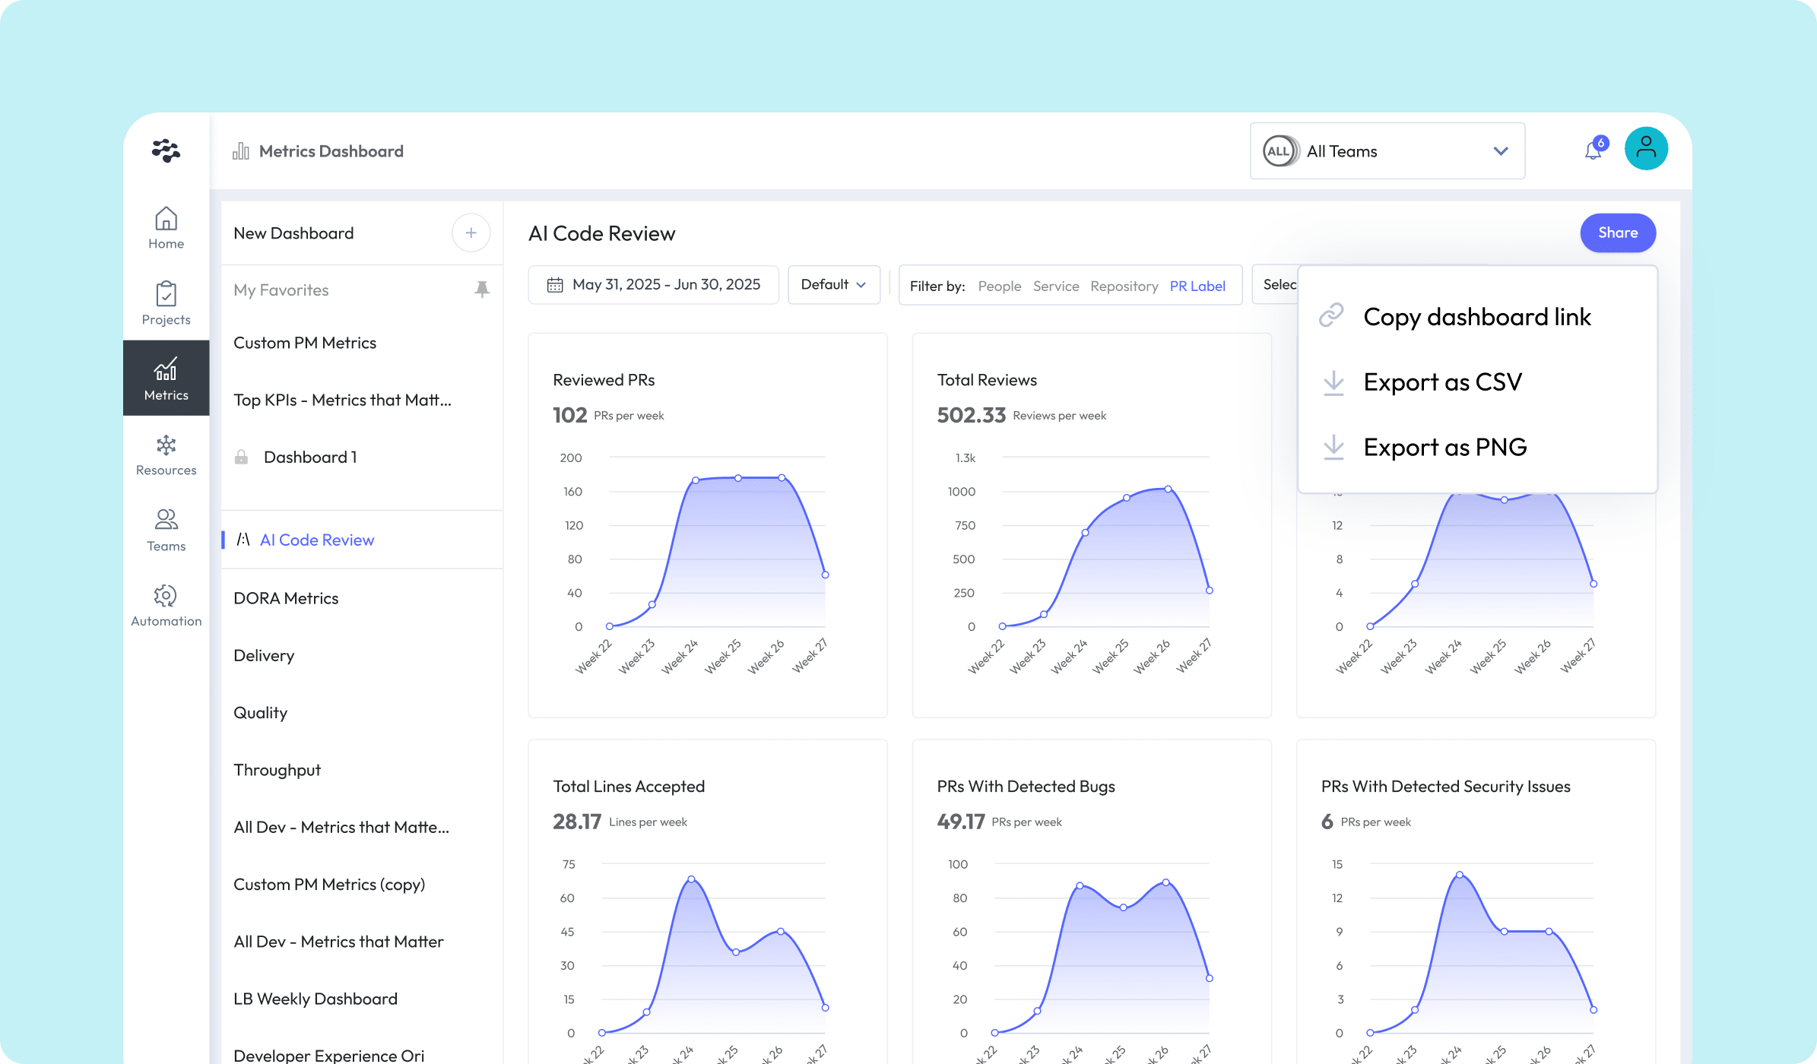This screenshot has width=1817, height=1064.
Task: Click the company logo in the top left
Action: tap(166, 150)
